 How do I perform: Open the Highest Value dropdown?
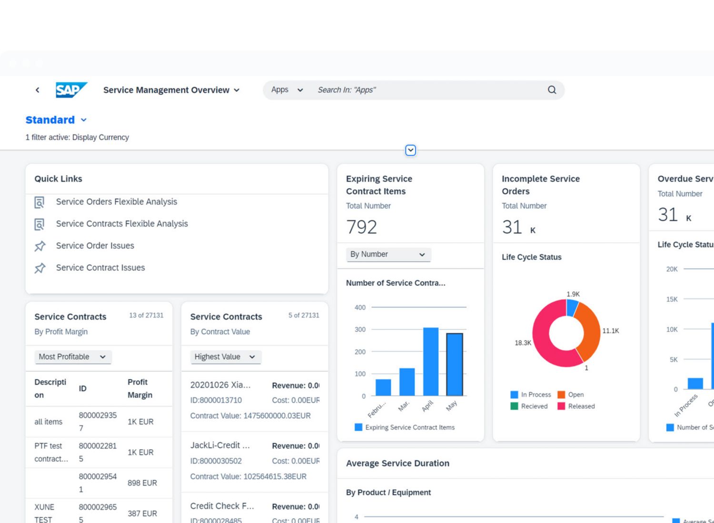coord(226,357)
